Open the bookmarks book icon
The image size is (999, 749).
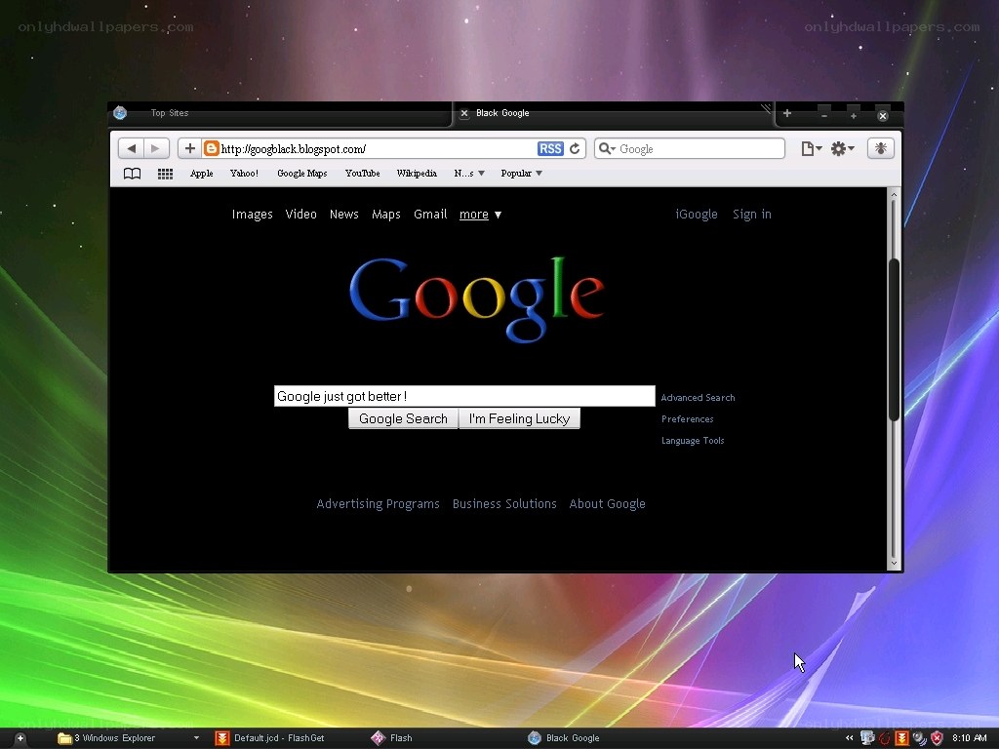coord(132,174)
